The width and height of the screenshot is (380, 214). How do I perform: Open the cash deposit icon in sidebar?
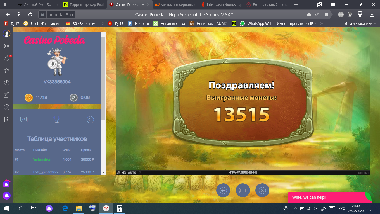point(24,120)
